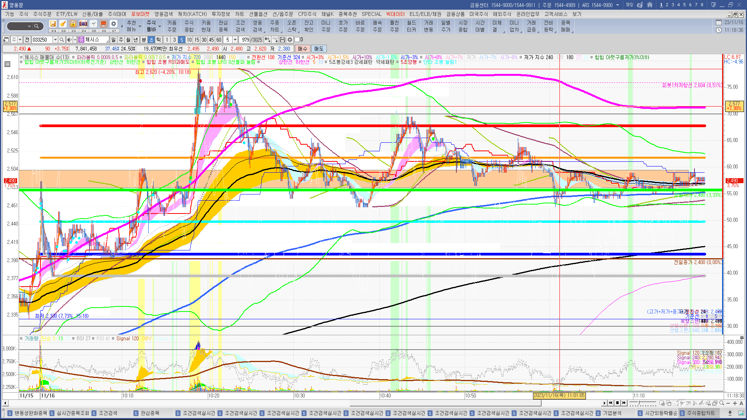
Task: Open the gear settings (S7) icon
Action: click(x=113, y=24)
